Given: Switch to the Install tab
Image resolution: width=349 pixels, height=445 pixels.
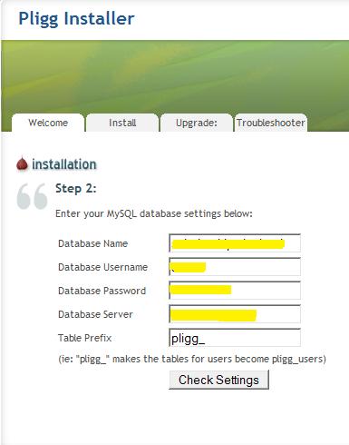Looking at the screenshot, I should 122,123.
